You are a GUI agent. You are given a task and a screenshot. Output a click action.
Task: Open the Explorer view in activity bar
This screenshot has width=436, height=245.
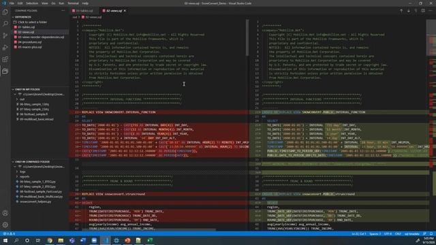tap(5, 12)
